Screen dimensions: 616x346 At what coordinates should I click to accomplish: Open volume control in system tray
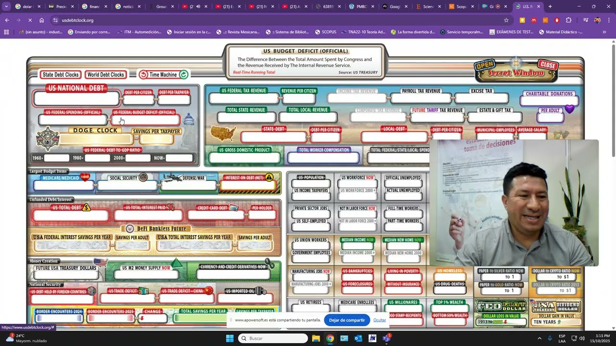pos(582,338)
